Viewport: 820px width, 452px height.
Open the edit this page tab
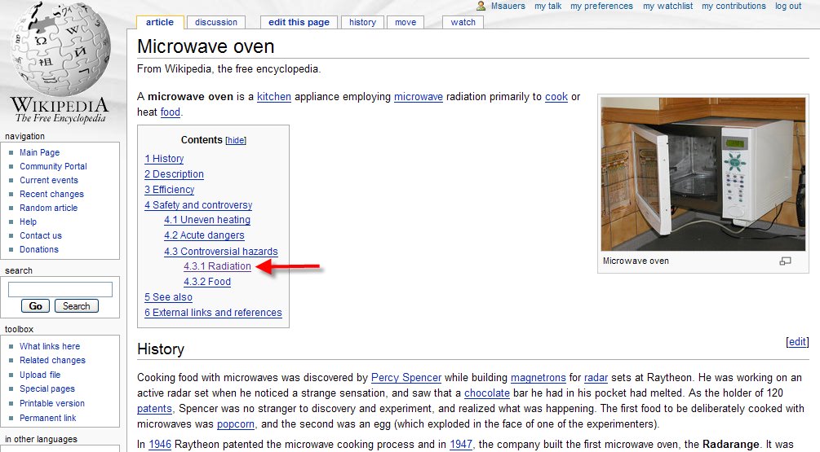click(x=299, y=22)
